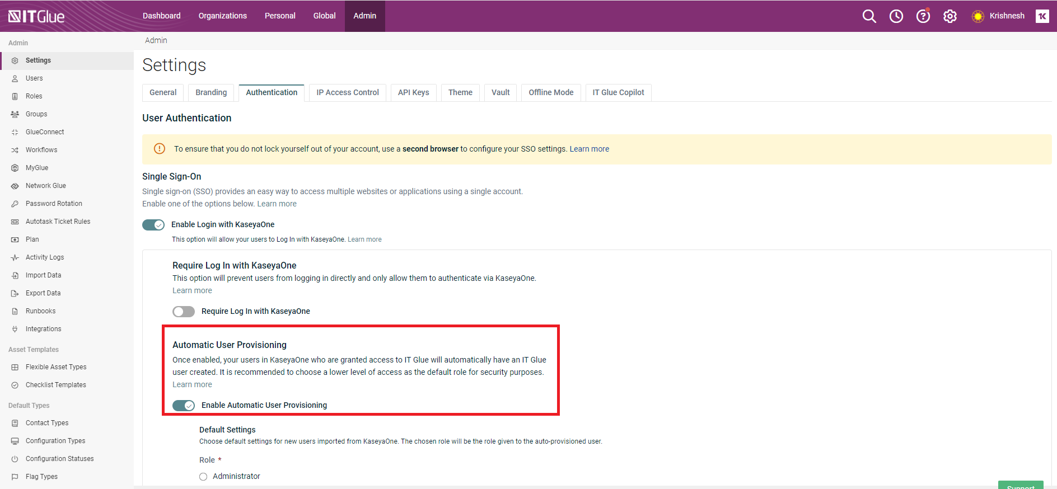Open the Dashboard menu

click(x=162, y=16)
